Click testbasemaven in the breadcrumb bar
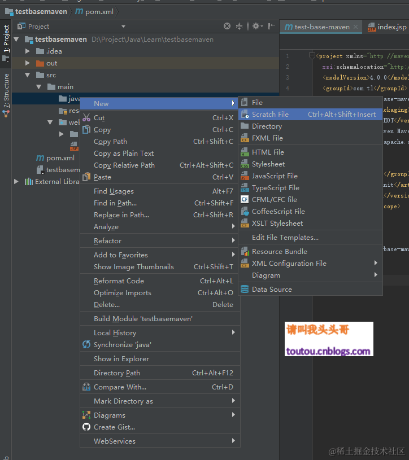 pyautogui.click(x=37, y=11)
